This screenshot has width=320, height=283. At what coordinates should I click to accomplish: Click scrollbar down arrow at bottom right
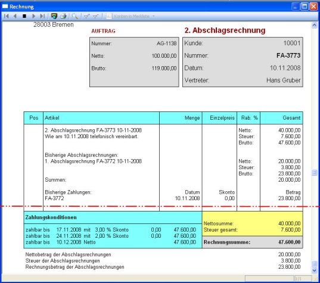tap(314, 270)
